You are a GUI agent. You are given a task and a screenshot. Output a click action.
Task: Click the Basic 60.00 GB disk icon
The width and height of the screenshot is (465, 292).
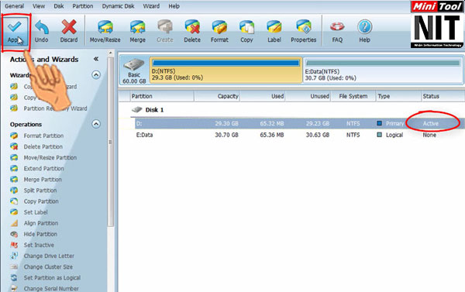pyautogui.click(x=134, y=70)
